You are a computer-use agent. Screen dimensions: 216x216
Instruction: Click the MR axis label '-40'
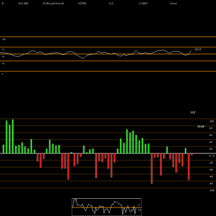(x=211, y=170)
